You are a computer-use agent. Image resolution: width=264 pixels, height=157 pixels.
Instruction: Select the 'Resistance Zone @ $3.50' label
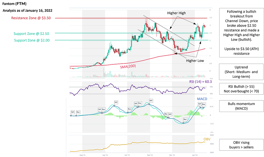31,18
